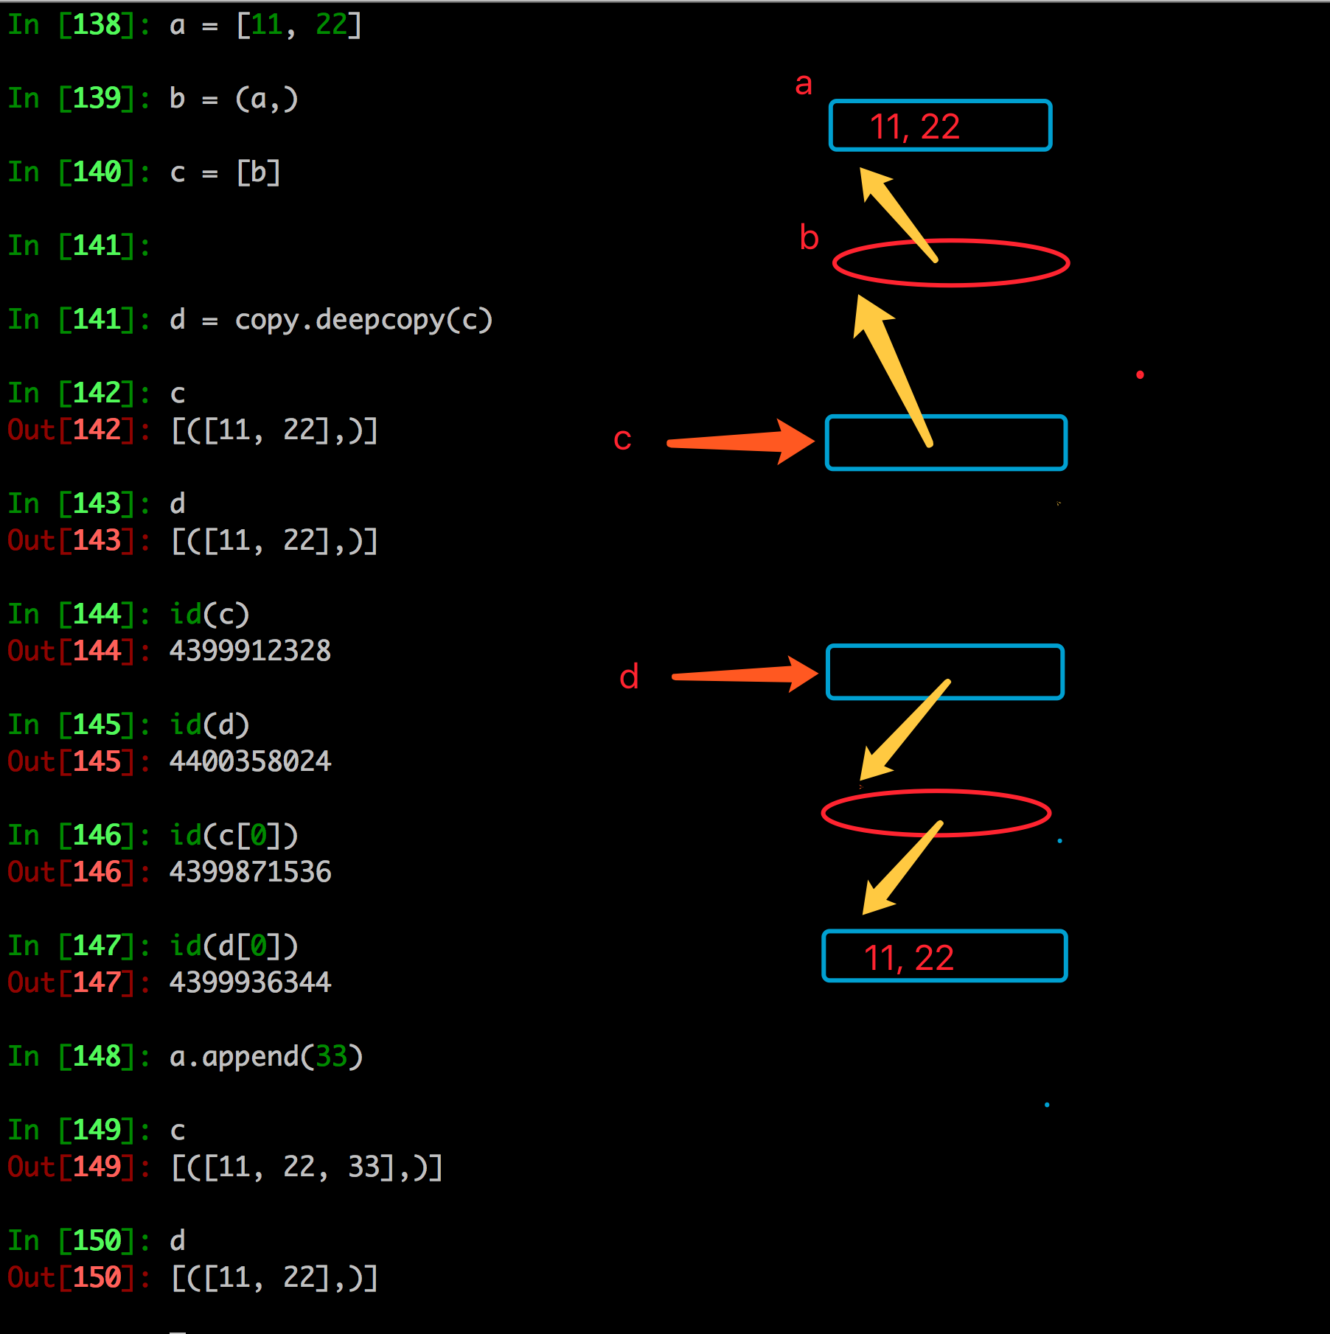Screen dimensions: 1330x1334
Task: Click the small red dot at right side
Action: [1140, 375]
